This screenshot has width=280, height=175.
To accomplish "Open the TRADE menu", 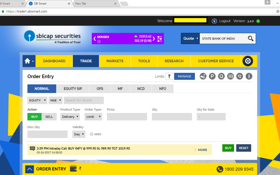I will pos(86,61).
